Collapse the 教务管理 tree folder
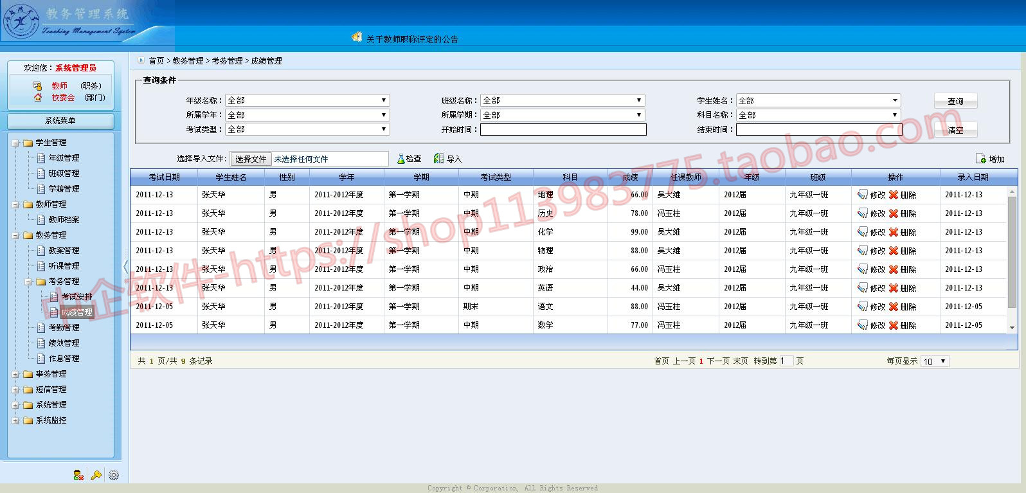1026x493 pixels. (15, 235)
